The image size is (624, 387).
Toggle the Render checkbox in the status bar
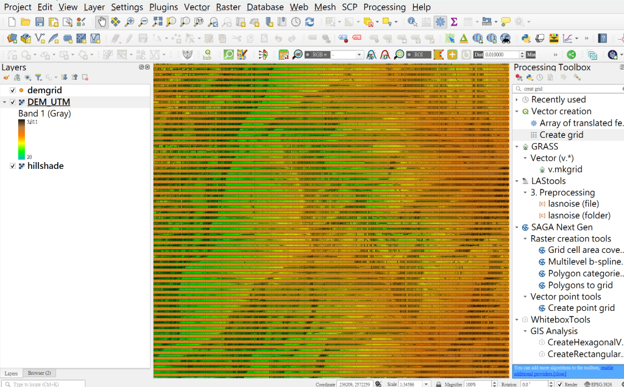click(560, 384)
